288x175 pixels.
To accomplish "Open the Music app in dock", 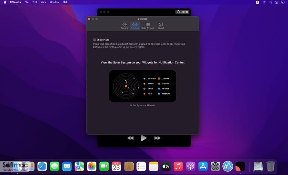I will click(x=178, y=166).
